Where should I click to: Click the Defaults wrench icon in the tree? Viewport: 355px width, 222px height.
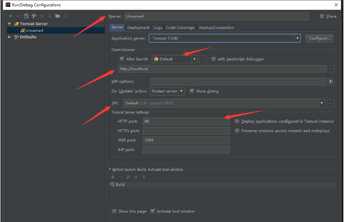coord(16,37)
